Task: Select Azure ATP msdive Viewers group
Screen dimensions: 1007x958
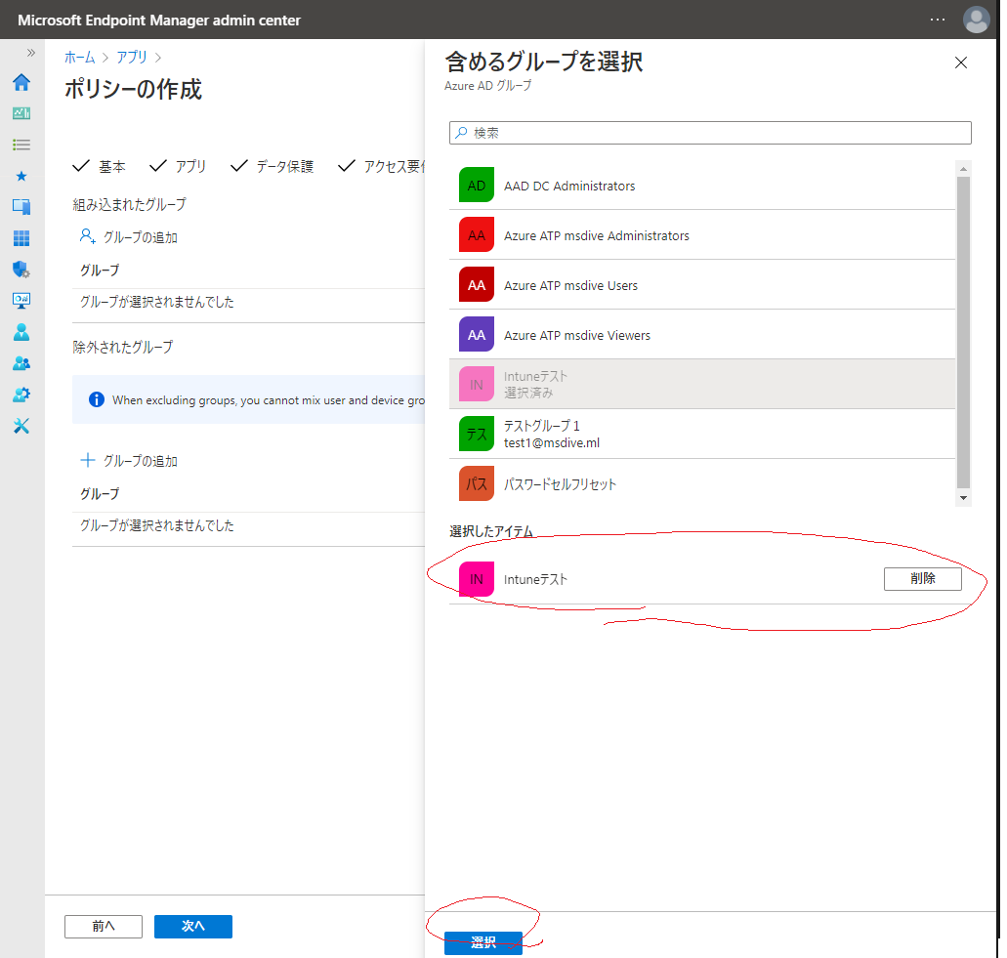Action: [x=702, y=335]
